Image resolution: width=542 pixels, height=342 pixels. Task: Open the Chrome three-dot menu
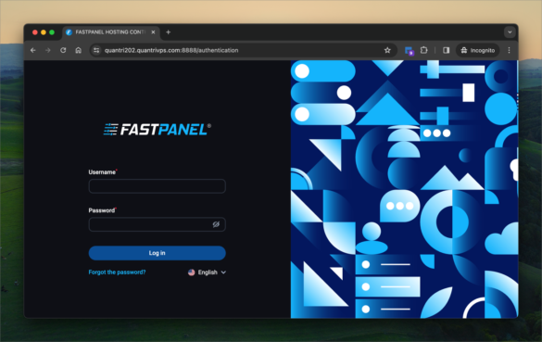pos(509,50)
